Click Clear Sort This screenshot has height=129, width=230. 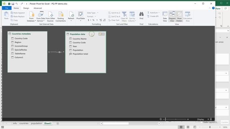114,20
